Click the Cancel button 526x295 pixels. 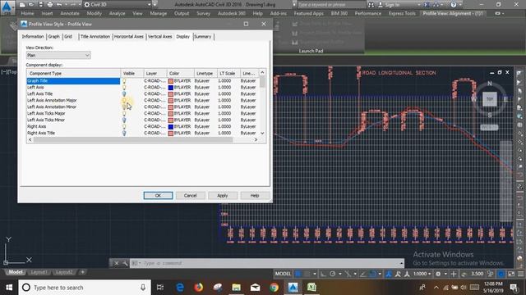pos(190,195)
